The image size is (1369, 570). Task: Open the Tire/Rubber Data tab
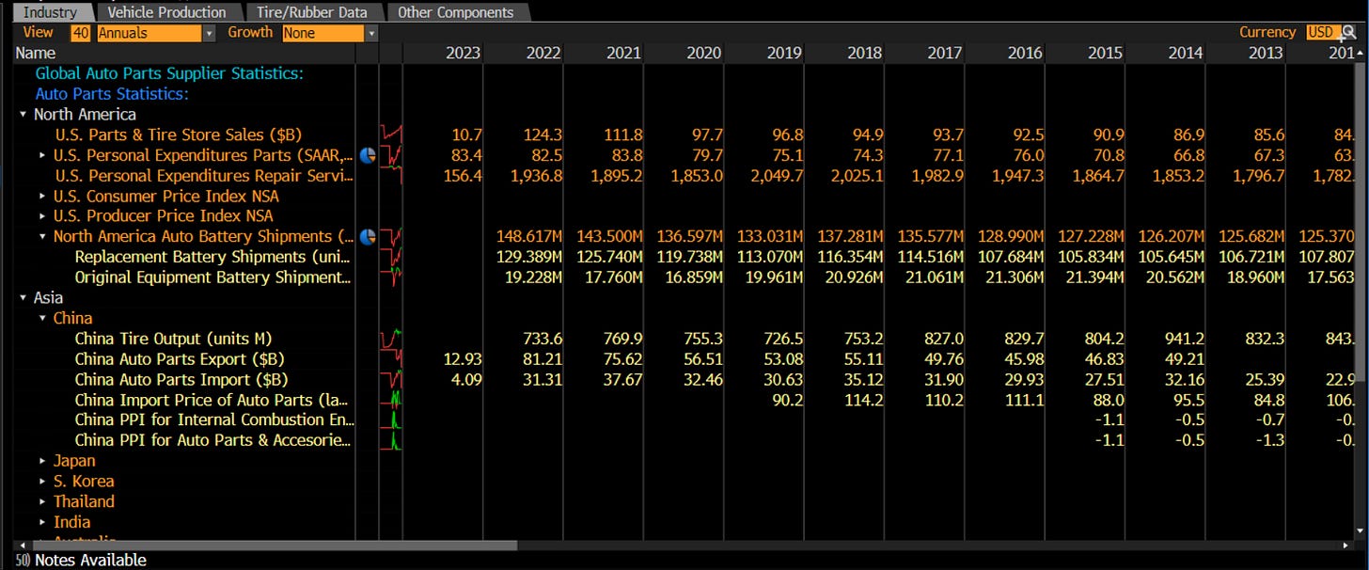tap(312, 12)
